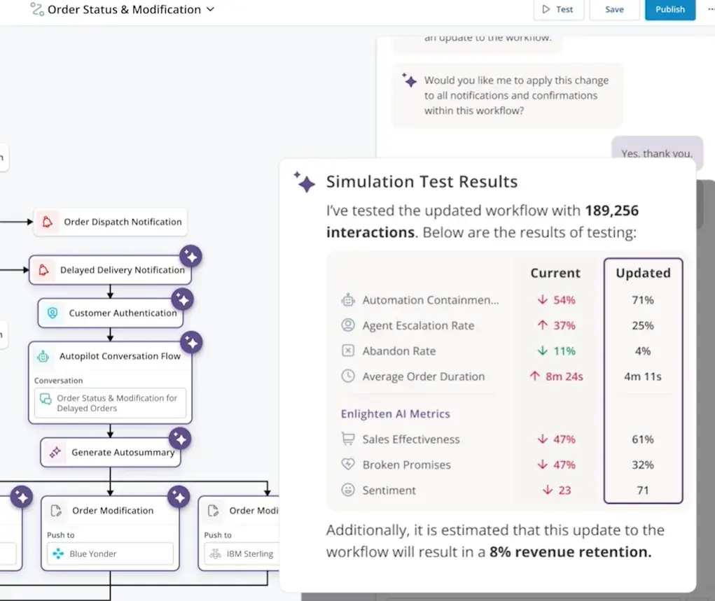Open the Order Status & Modification title dropdown

click(209, 10)
